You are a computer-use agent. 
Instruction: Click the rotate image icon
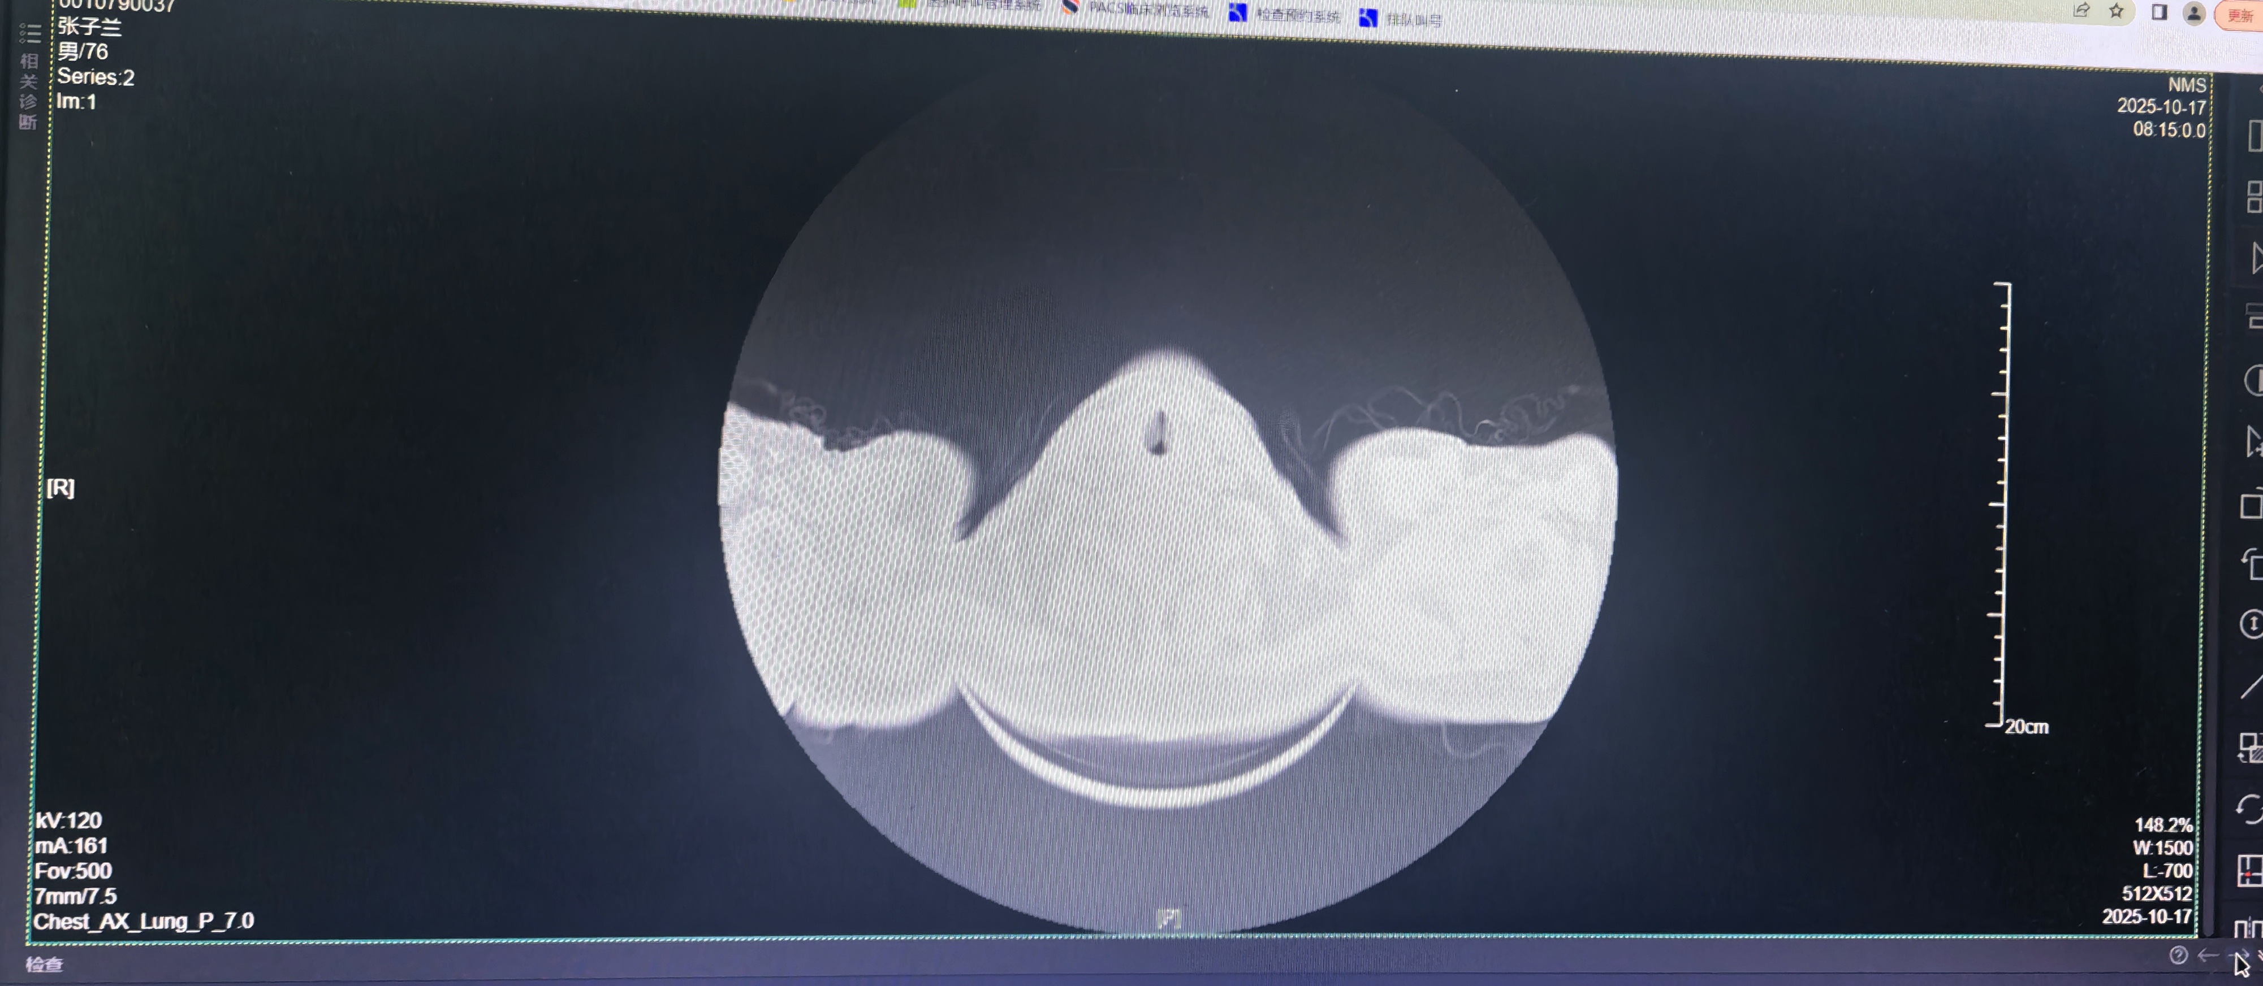pos(2253,564)
